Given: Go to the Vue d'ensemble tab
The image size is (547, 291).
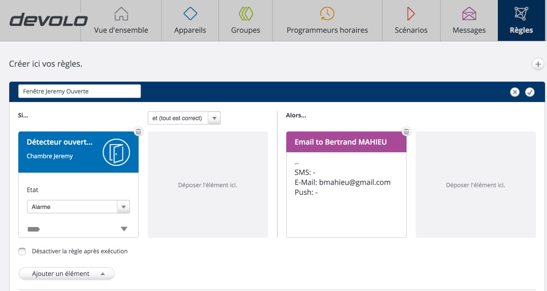Looking at the screenshot, I should (121, 21).
